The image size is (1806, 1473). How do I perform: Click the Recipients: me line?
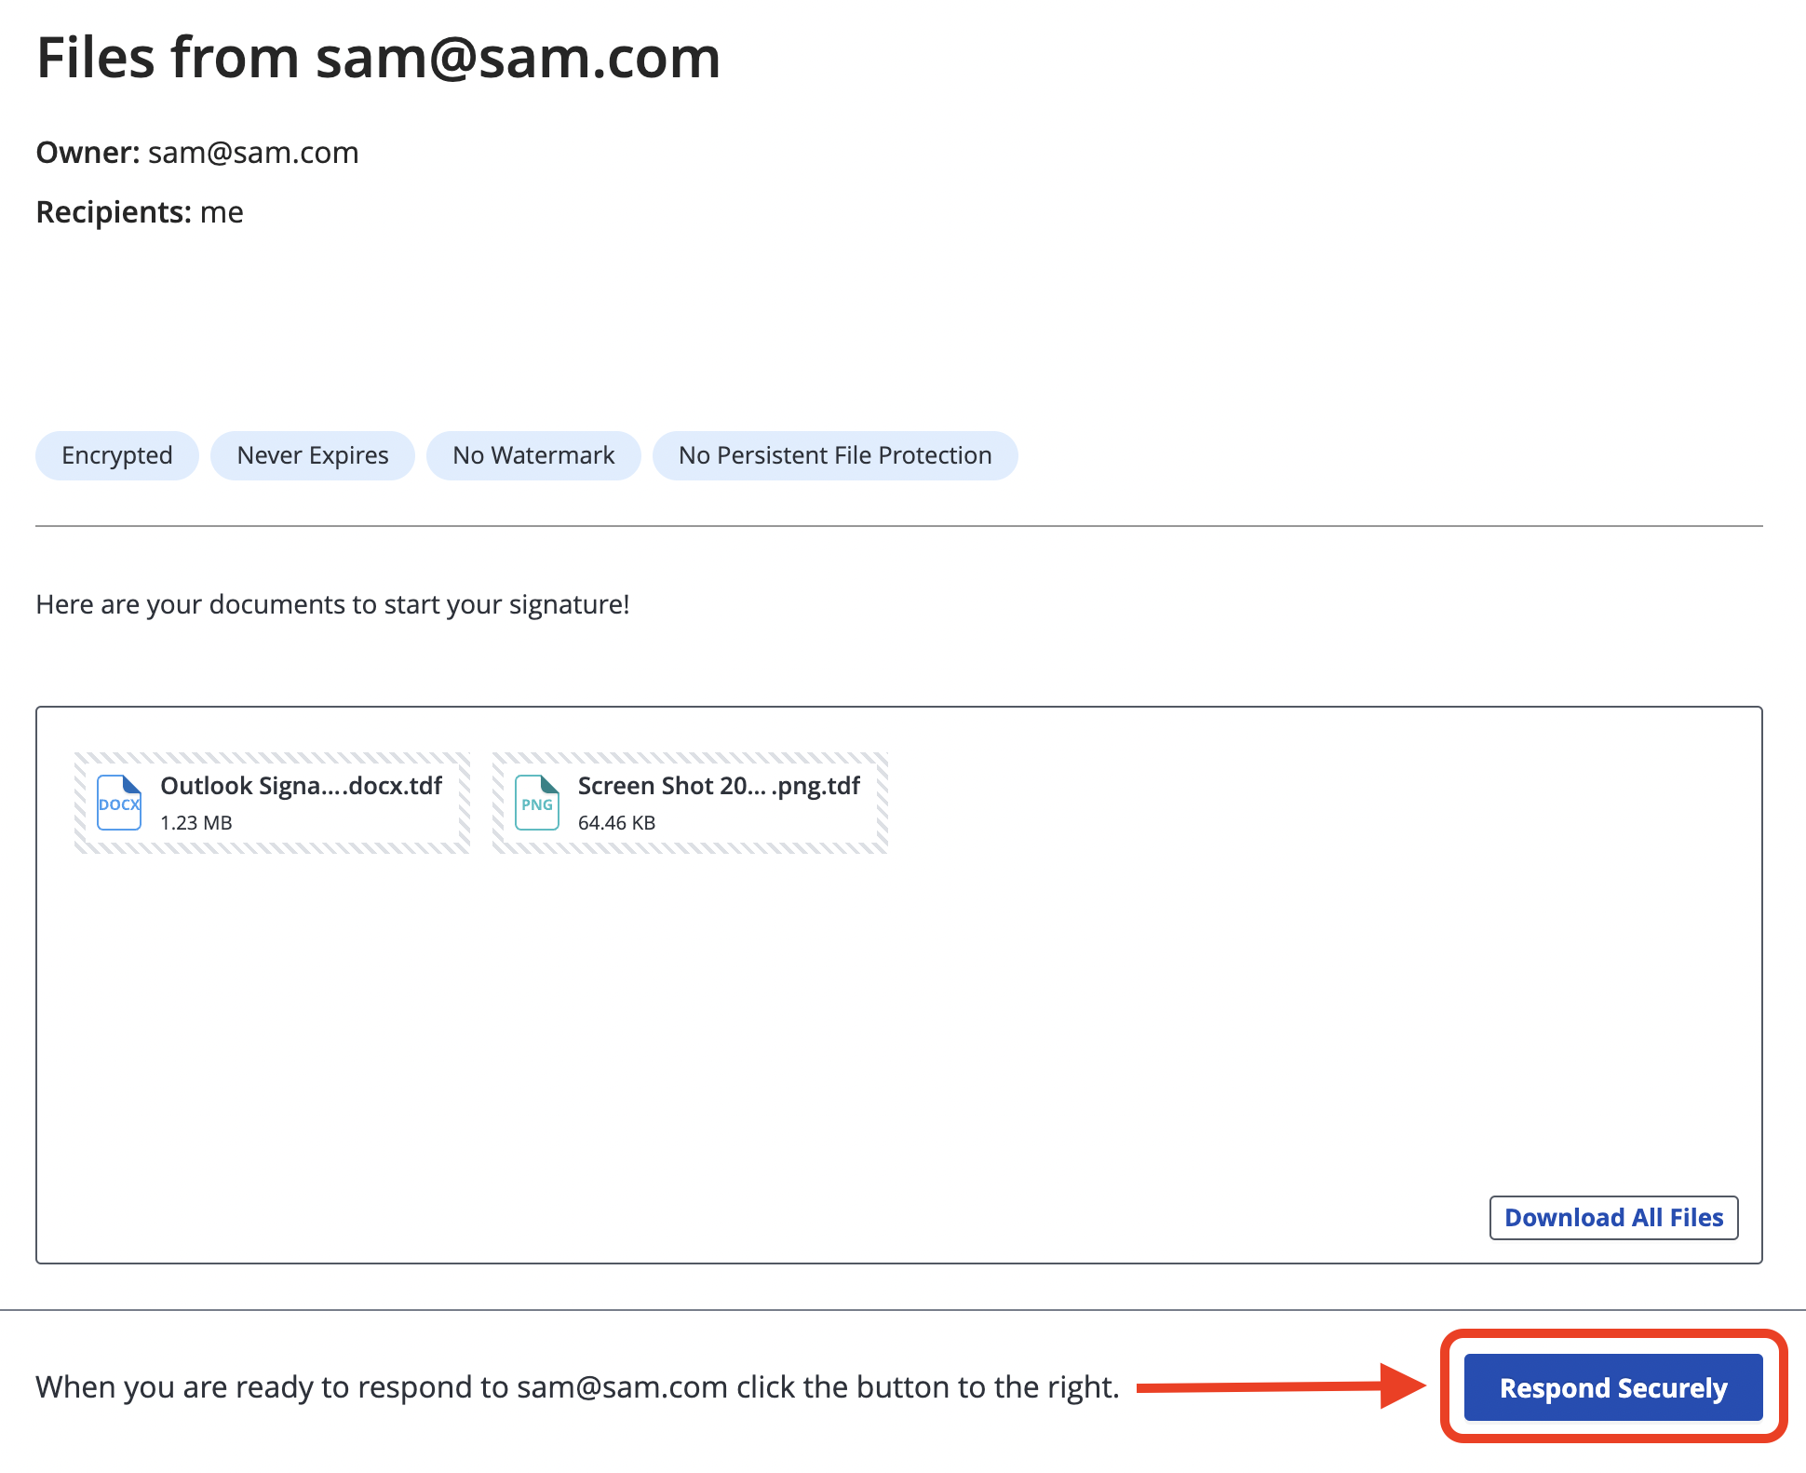140,212
